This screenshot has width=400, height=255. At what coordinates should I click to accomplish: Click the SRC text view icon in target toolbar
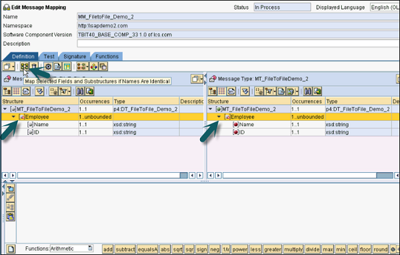(231, 91)
